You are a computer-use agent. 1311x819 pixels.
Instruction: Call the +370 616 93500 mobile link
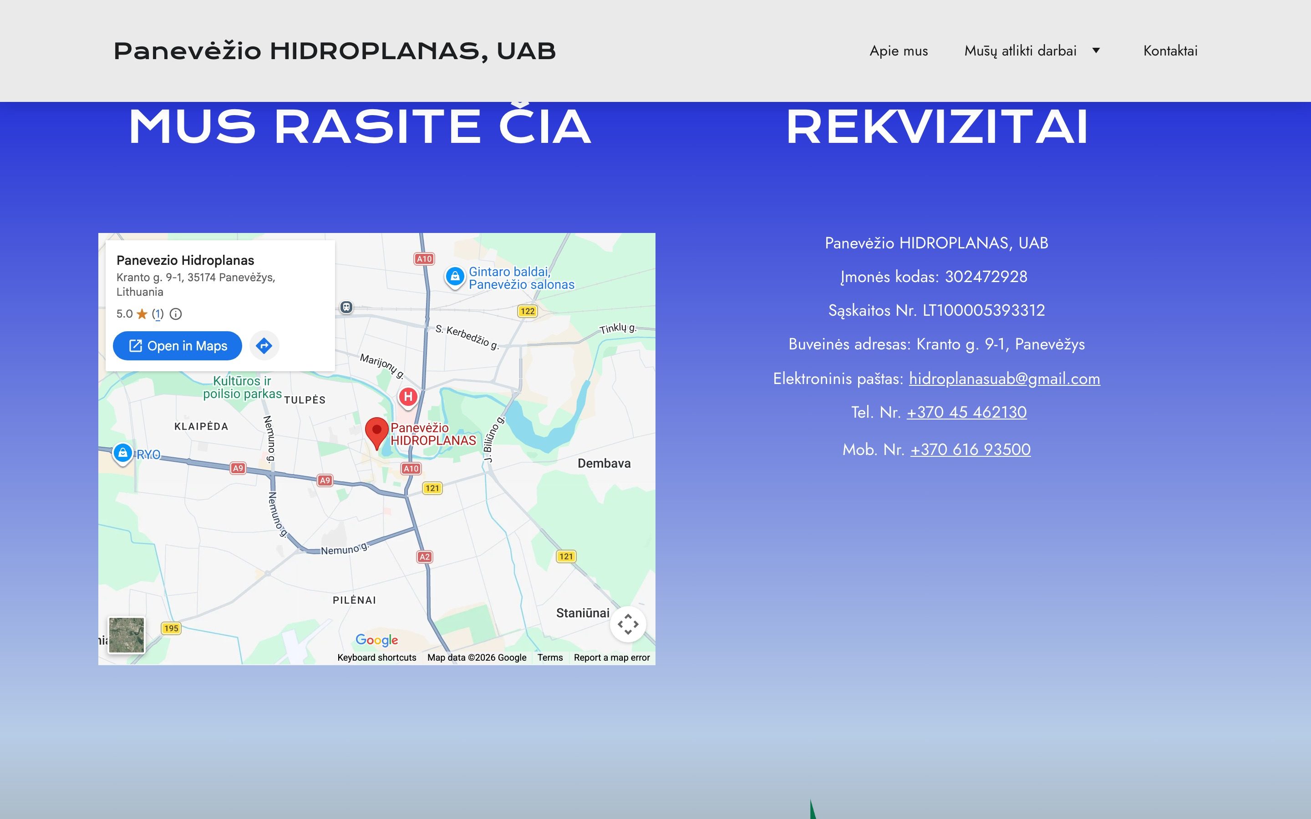pos(970,449)
